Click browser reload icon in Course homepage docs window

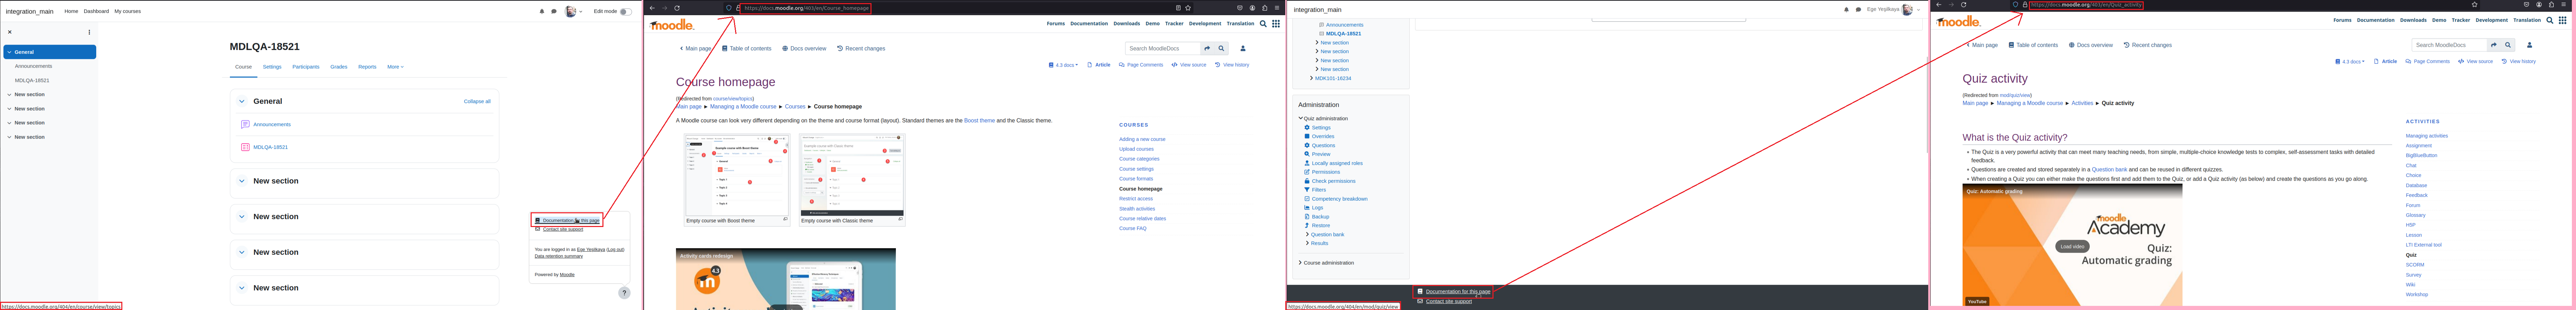coord(677,8)
